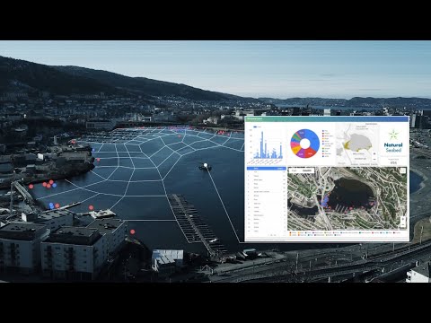
Task: Click the fullscreen icon on satellite map
Action: tap(403, 170)
